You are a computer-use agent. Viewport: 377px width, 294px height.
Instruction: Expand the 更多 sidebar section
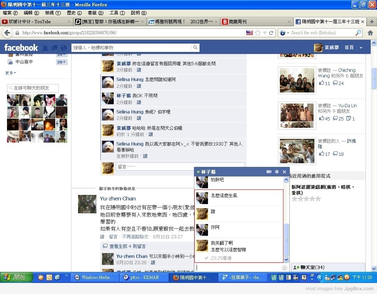[10, 73]
